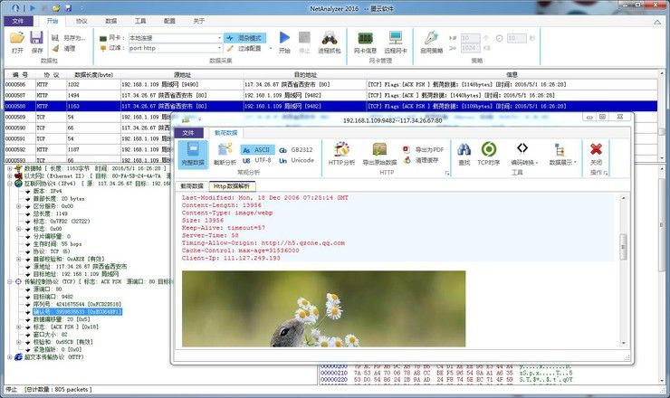Select ASCII encoding in popup ribbon
This screenshot has height=398, width=670.
[x=256, y=150]
